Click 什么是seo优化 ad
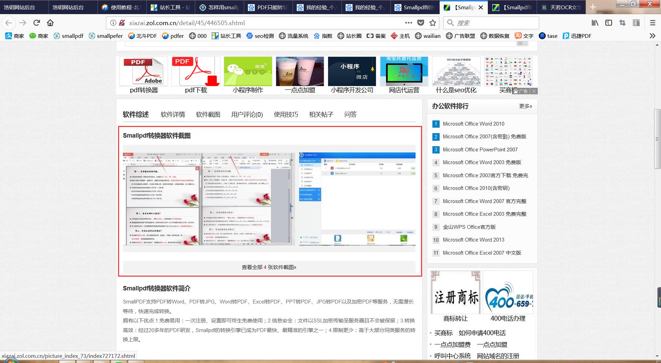This screenshot has width=661, height=363. coord(456,72)
